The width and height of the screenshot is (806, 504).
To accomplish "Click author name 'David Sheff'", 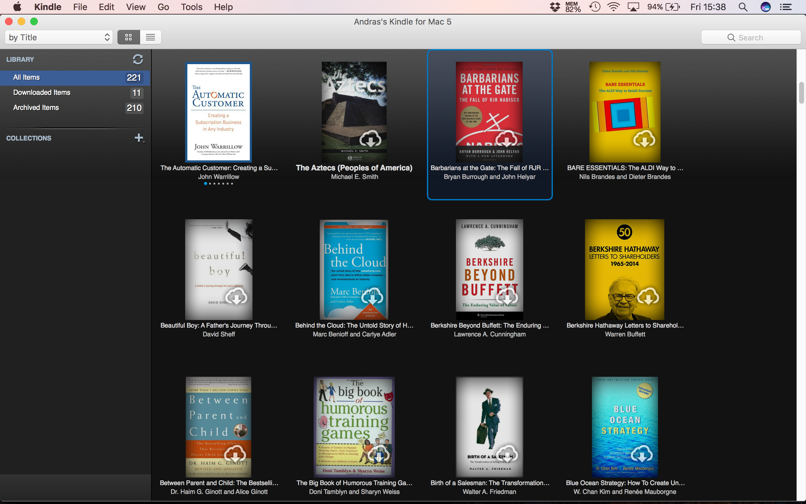I will pos(219,334).
